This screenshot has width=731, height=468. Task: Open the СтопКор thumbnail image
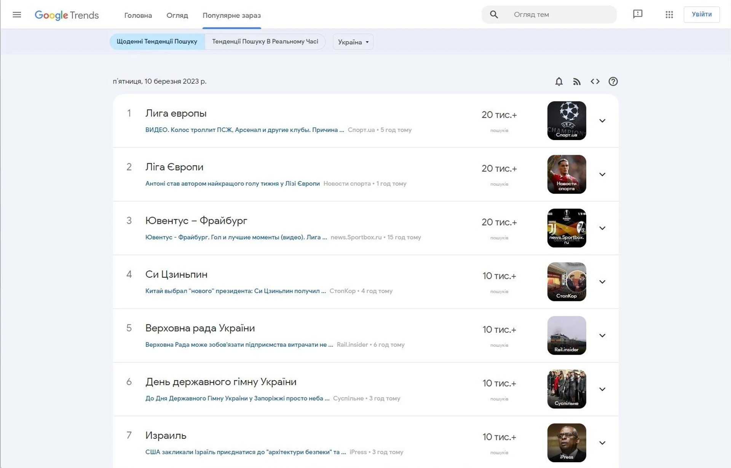[x=567, y=282]
